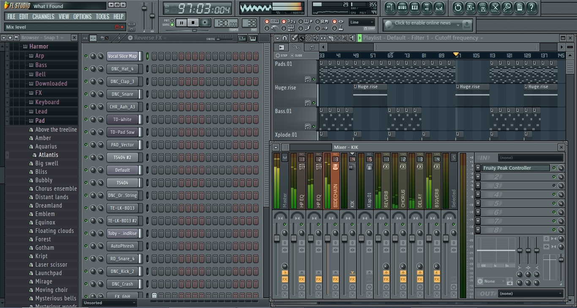Stop playback with the stop button
577x308 pixels.
point(193,23)
